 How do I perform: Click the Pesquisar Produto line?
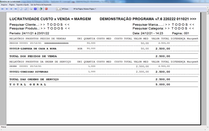tap(40, 28)
